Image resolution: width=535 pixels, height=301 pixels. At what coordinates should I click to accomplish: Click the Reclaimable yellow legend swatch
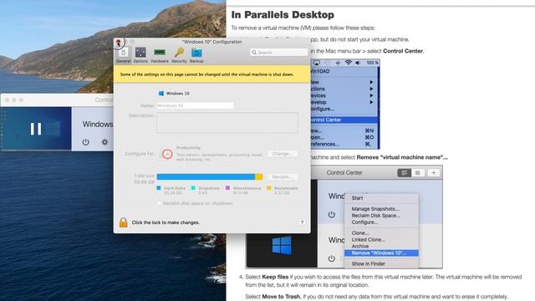point(269,188)
